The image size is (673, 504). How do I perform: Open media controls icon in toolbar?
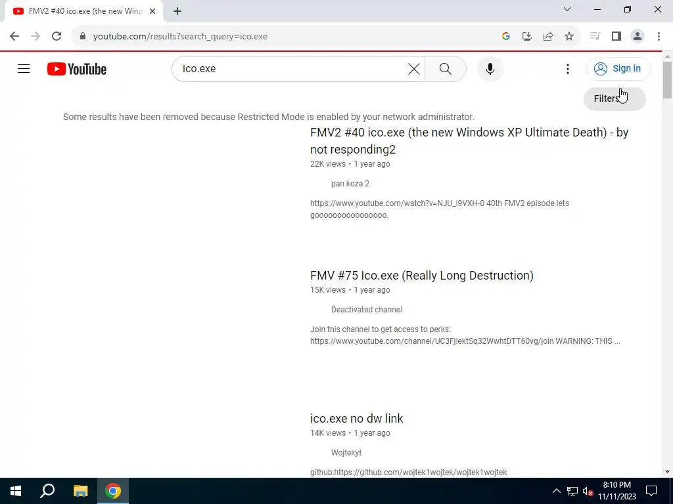click(595, 37)
